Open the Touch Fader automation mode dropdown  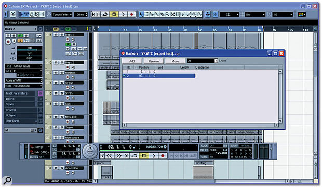tap(62, 15)
